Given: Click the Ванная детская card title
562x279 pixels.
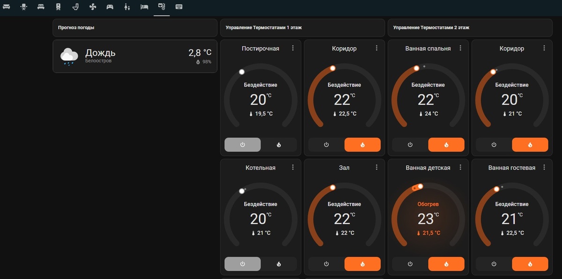Looking at the screenshot, I should [428, 168].
